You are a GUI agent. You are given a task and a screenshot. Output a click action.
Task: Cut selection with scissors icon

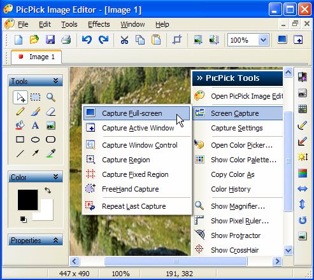124,39
